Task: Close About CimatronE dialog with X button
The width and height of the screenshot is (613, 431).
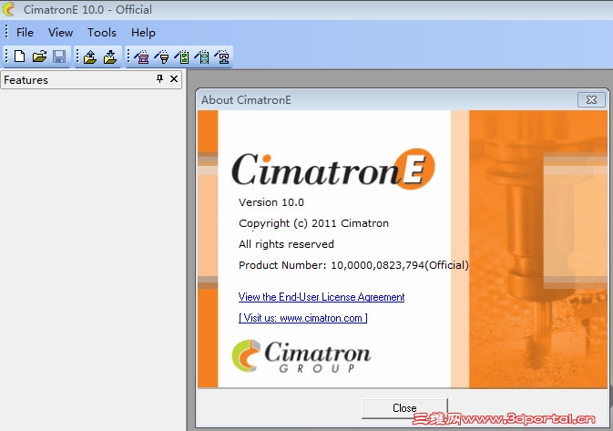Action: pos(591,100)
